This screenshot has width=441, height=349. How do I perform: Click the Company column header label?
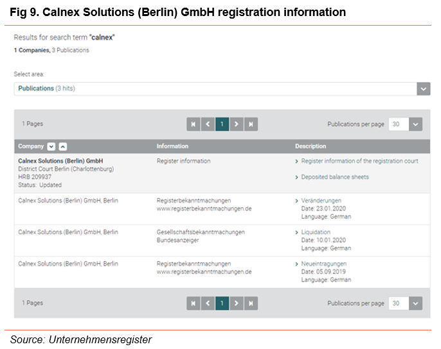tap(31, 146)
